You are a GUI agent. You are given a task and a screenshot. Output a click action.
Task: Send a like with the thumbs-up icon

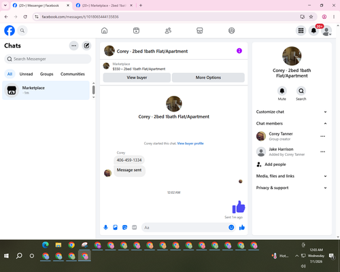[x=242, y=227]
